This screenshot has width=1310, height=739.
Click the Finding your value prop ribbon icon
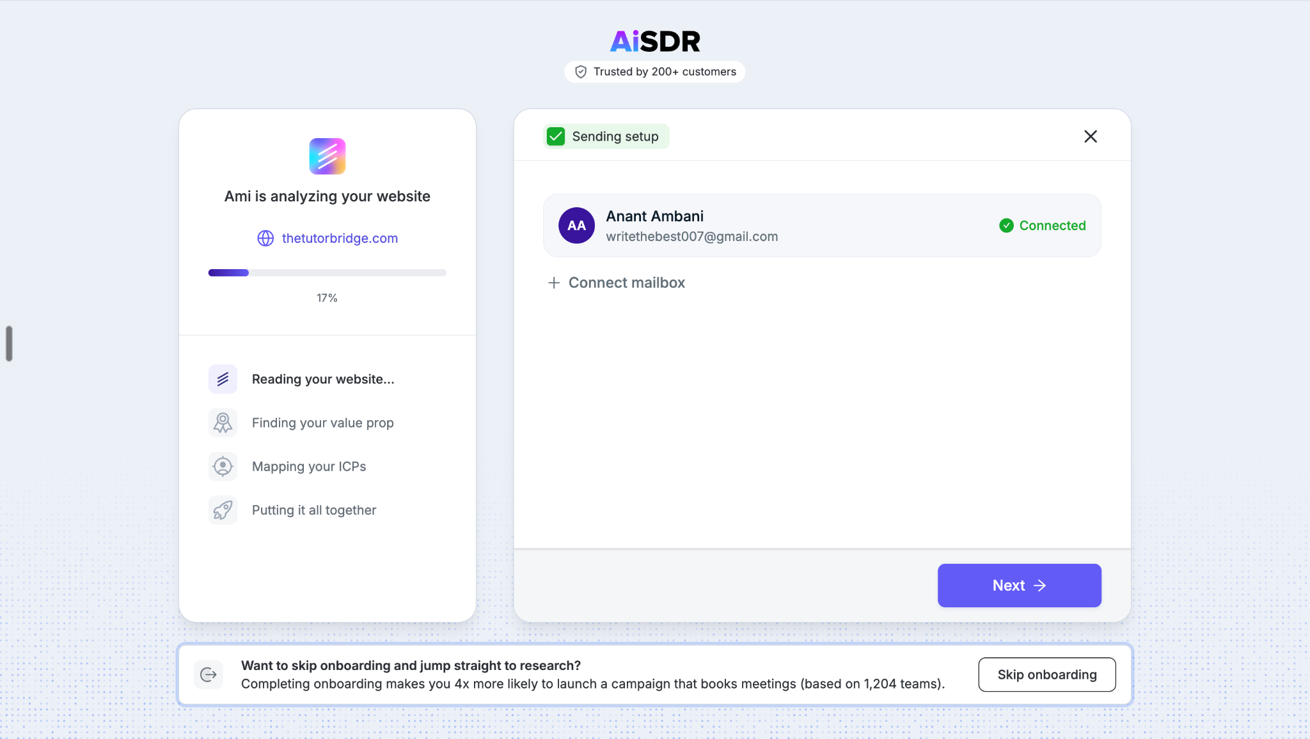coord(223,423)
